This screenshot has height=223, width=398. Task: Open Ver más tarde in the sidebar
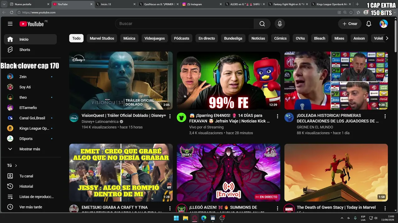tap(30, 207)
